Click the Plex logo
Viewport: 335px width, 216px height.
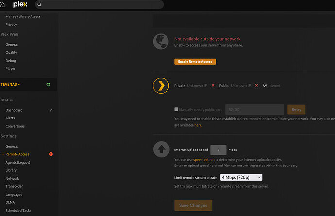click(20, 4)
